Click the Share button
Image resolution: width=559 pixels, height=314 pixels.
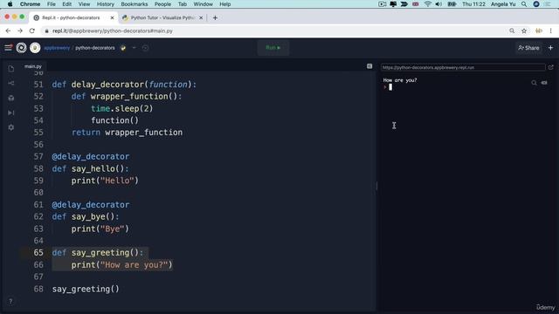point(528,48)
